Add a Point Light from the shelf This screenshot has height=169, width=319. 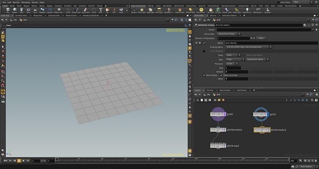coord(142,10)
